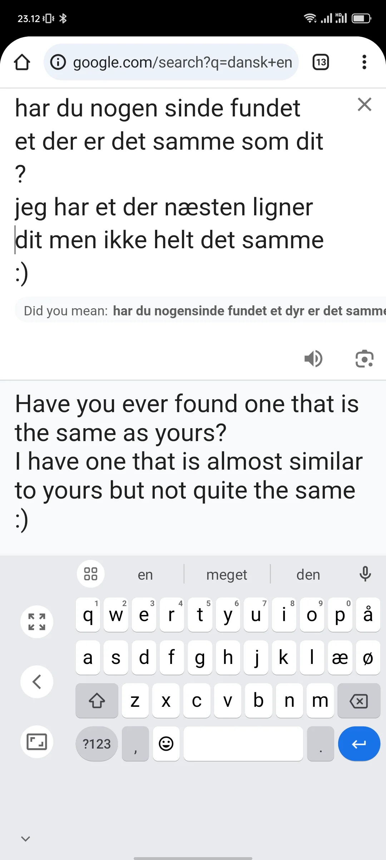
Task: Open the tab switcher showing 13 tabs
Action: (321, 62)
